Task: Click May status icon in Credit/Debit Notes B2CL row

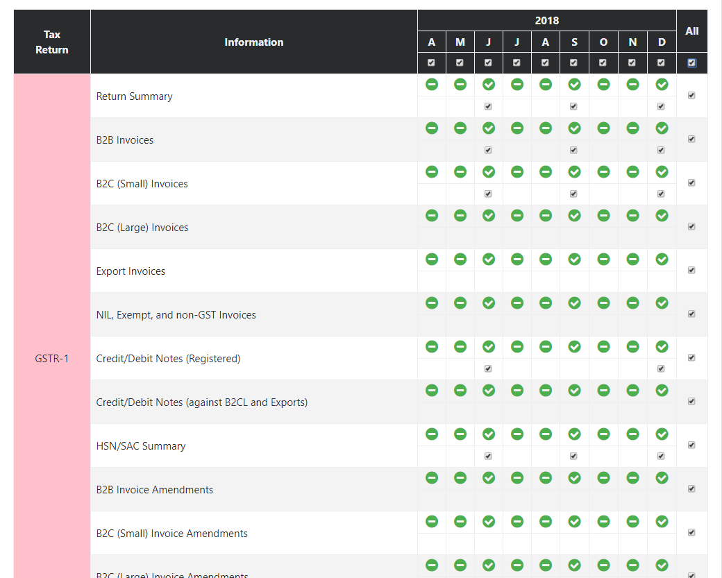Action: [460, 391]
